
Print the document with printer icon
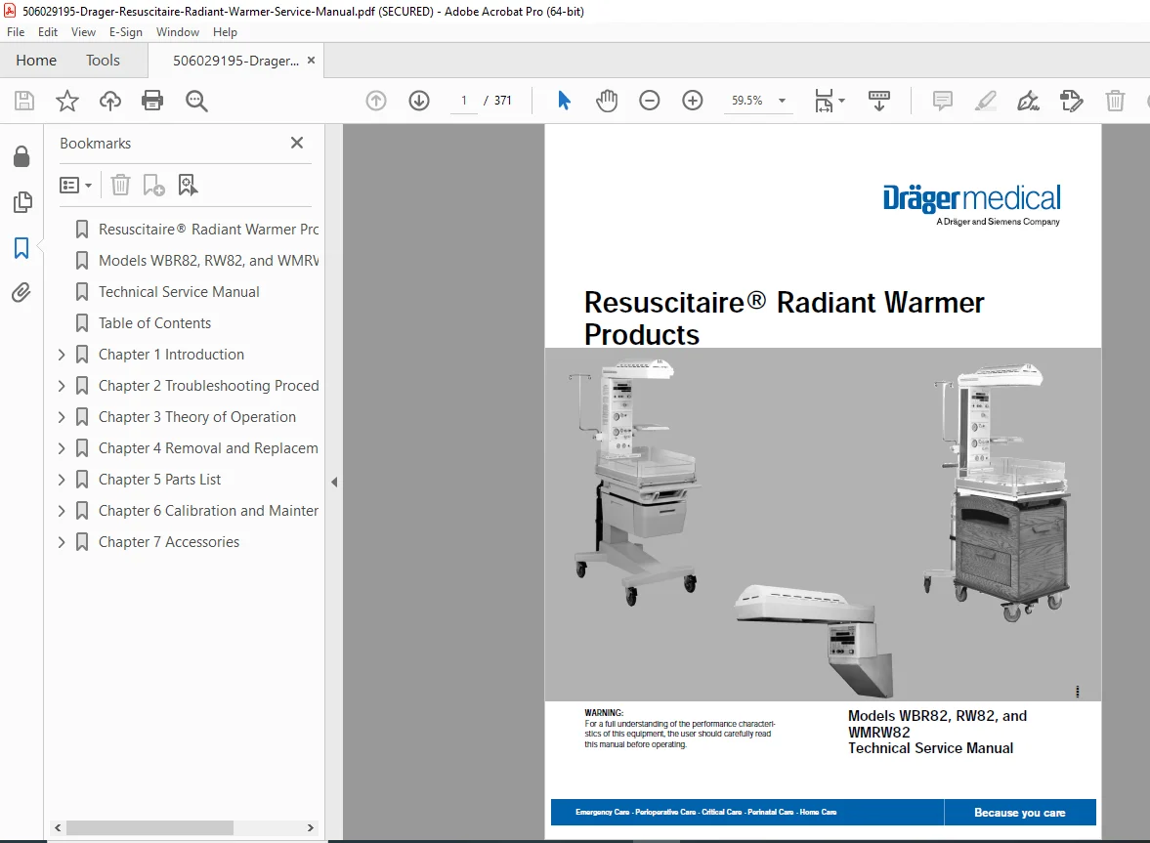152,101
